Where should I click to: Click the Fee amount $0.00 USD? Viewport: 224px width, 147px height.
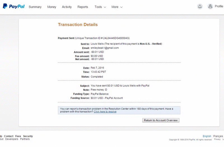pyautogui.click(x=97, y=56)
